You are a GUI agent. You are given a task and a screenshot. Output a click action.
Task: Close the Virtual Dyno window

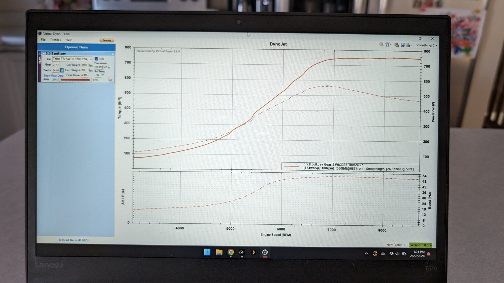tap(432, 38)
